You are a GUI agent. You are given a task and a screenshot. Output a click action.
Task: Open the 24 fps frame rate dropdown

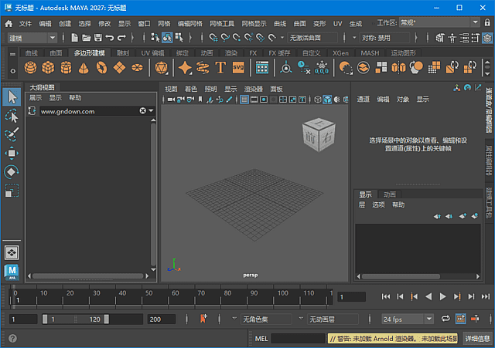click(x=408, y=319)
